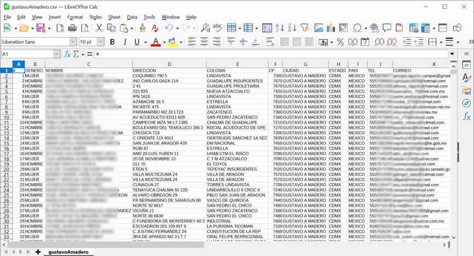This screenshot has width=474, height=256.
Task: Open Undo history dropdown arrow
Action: tap(177, 28)
